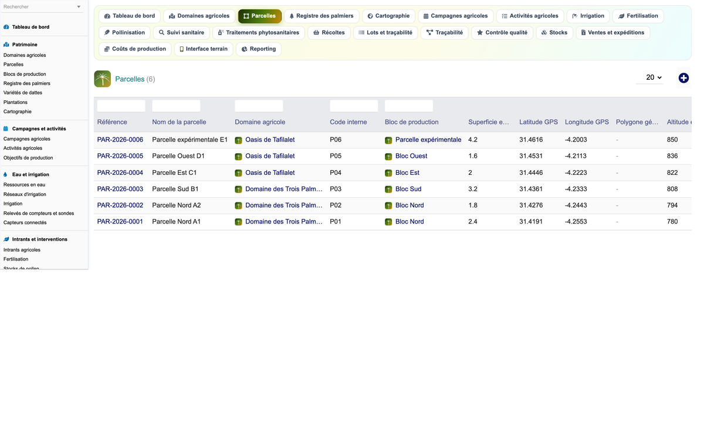Click block icon beside Bloc Ouest

pos(388,157)
